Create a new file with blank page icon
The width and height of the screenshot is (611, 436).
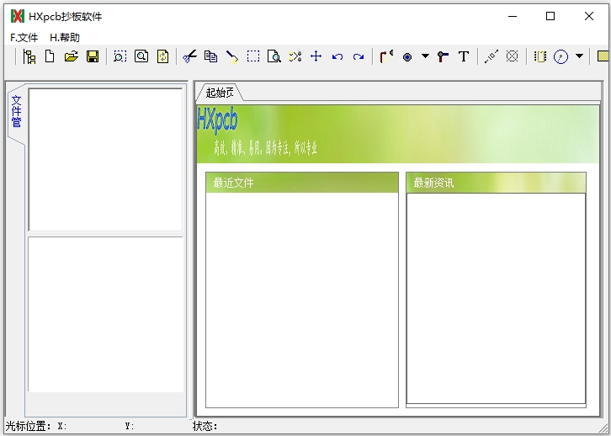[x=50, y=56]
